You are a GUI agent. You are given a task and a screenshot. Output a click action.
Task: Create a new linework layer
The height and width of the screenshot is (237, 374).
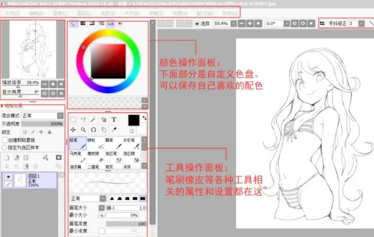coord(16,158)
